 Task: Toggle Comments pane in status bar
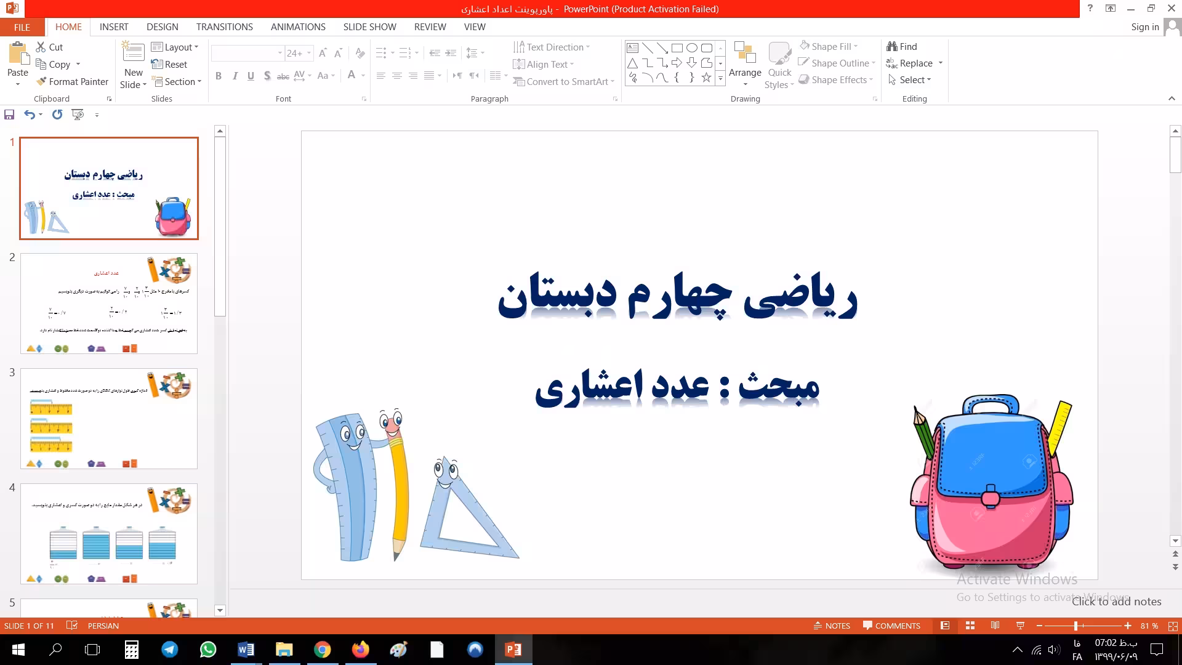coord(891,626)
